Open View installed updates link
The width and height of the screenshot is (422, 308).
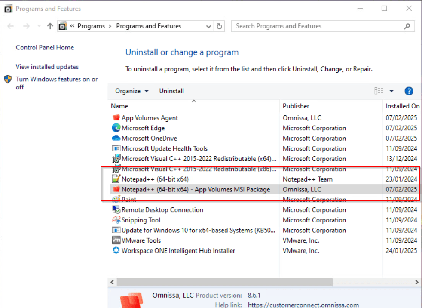47,67
